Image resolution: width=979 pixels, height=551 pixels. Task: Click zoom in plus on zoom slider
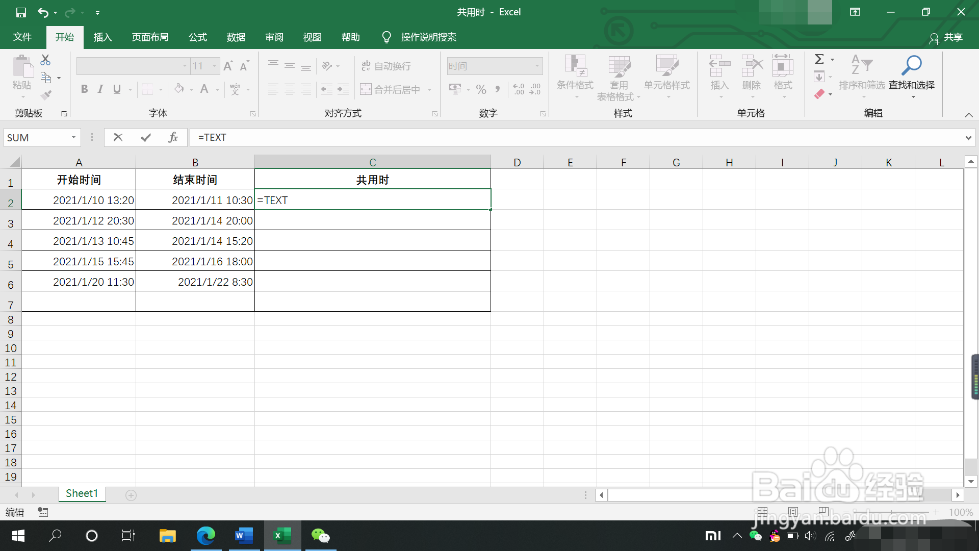click(936, 512)
